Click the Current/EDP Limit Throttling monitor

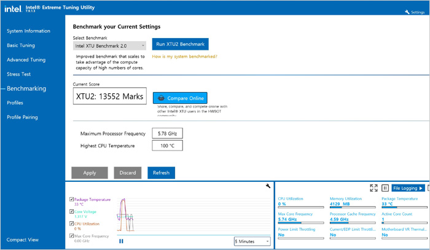[x=353, y=232]
